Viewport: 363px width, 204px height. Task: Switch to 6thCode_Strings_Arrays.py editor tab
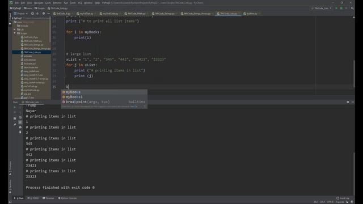[197, 14]
